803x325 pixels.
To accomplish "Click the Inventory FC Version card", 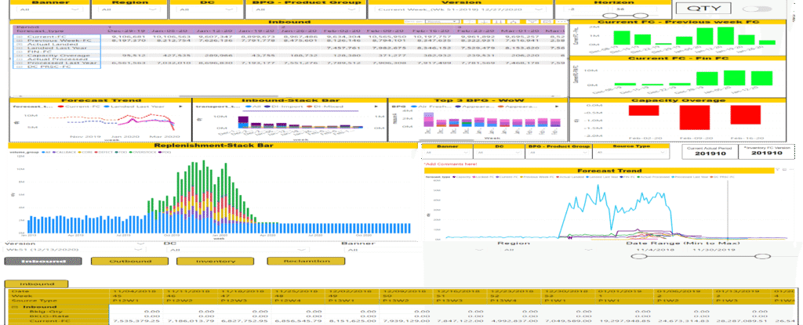I will (767, 151).
